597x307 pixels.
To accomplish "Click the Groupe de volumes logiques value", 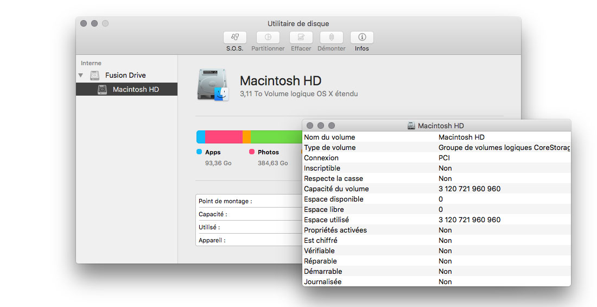I will 504,148.
